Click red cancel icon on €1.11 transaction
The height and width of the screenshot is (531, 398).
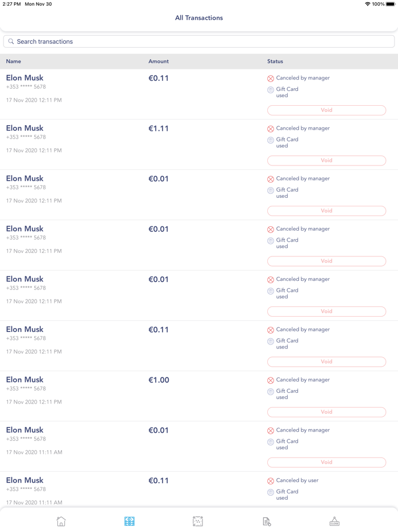[x=271, y=129]
